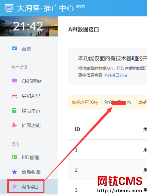Click the green 精品单页 page icon

pyautogui.click(x=14, y=110)
